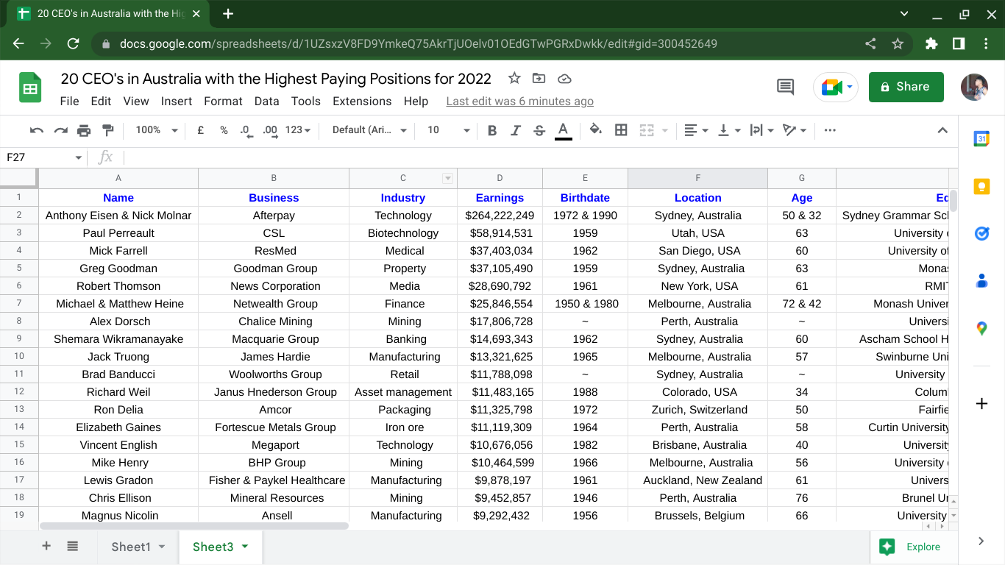
Task: Open the text color picker
Action: click(x=563, y=130)
